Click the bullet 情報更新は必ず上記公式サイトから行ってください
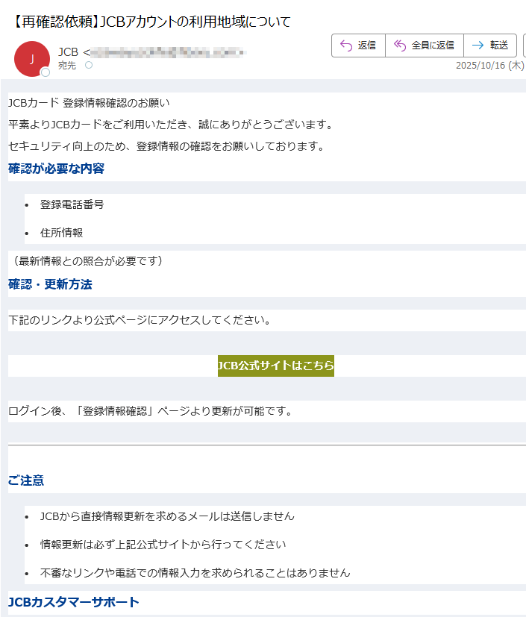 pos(163,545)
